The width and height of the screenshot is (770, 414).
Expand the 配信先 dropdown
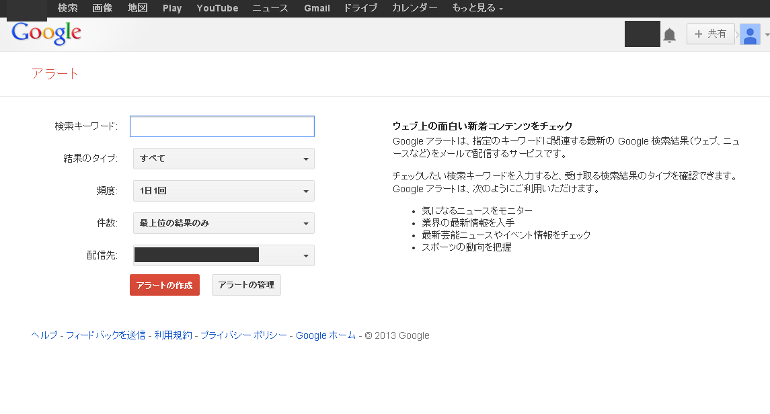pyautogui.click(x=223, y=255)
